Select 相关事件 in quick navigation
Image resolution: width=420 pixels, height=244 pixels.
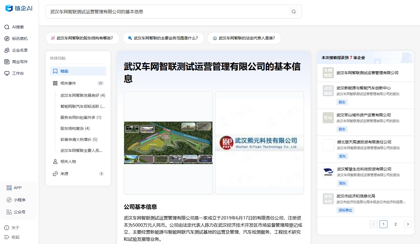click(78, 83)
